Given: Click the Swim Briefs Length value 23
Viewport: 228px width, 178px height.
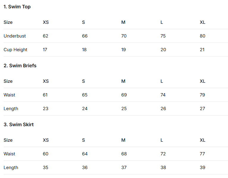Looking at the screenshot, I should tap(45, 109).
